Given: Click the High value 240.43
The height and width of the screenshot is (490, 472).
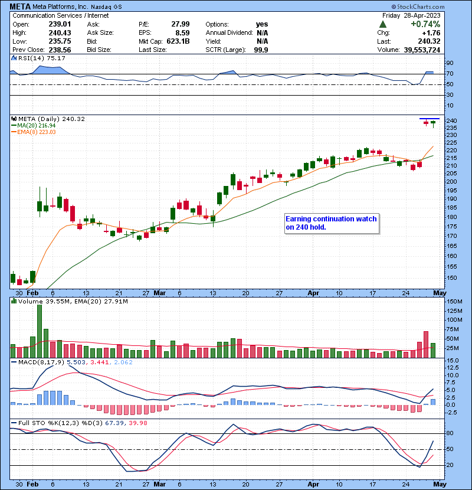Looking at the screenshot, I should [x=60, y=33].
